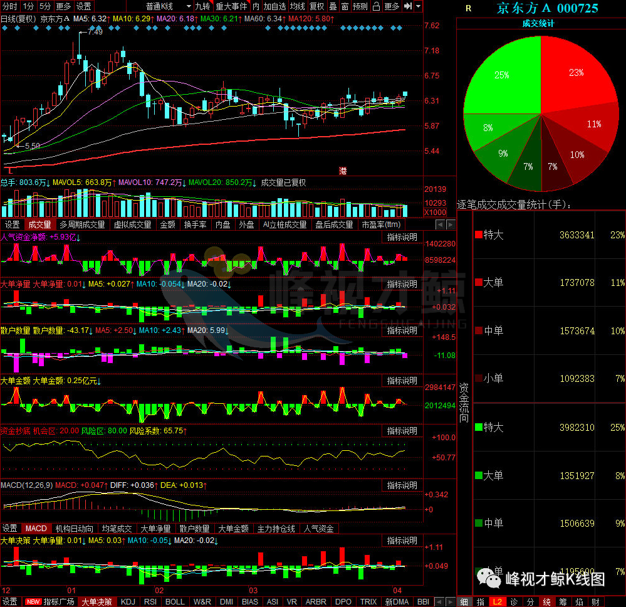
Task: Select the 市盈率(ttm) tab
Action: (381, 224)
